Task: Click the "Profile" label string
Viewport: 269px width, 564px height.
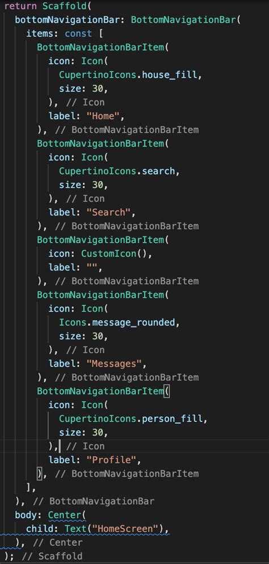Action: click(x=111, y=460)
